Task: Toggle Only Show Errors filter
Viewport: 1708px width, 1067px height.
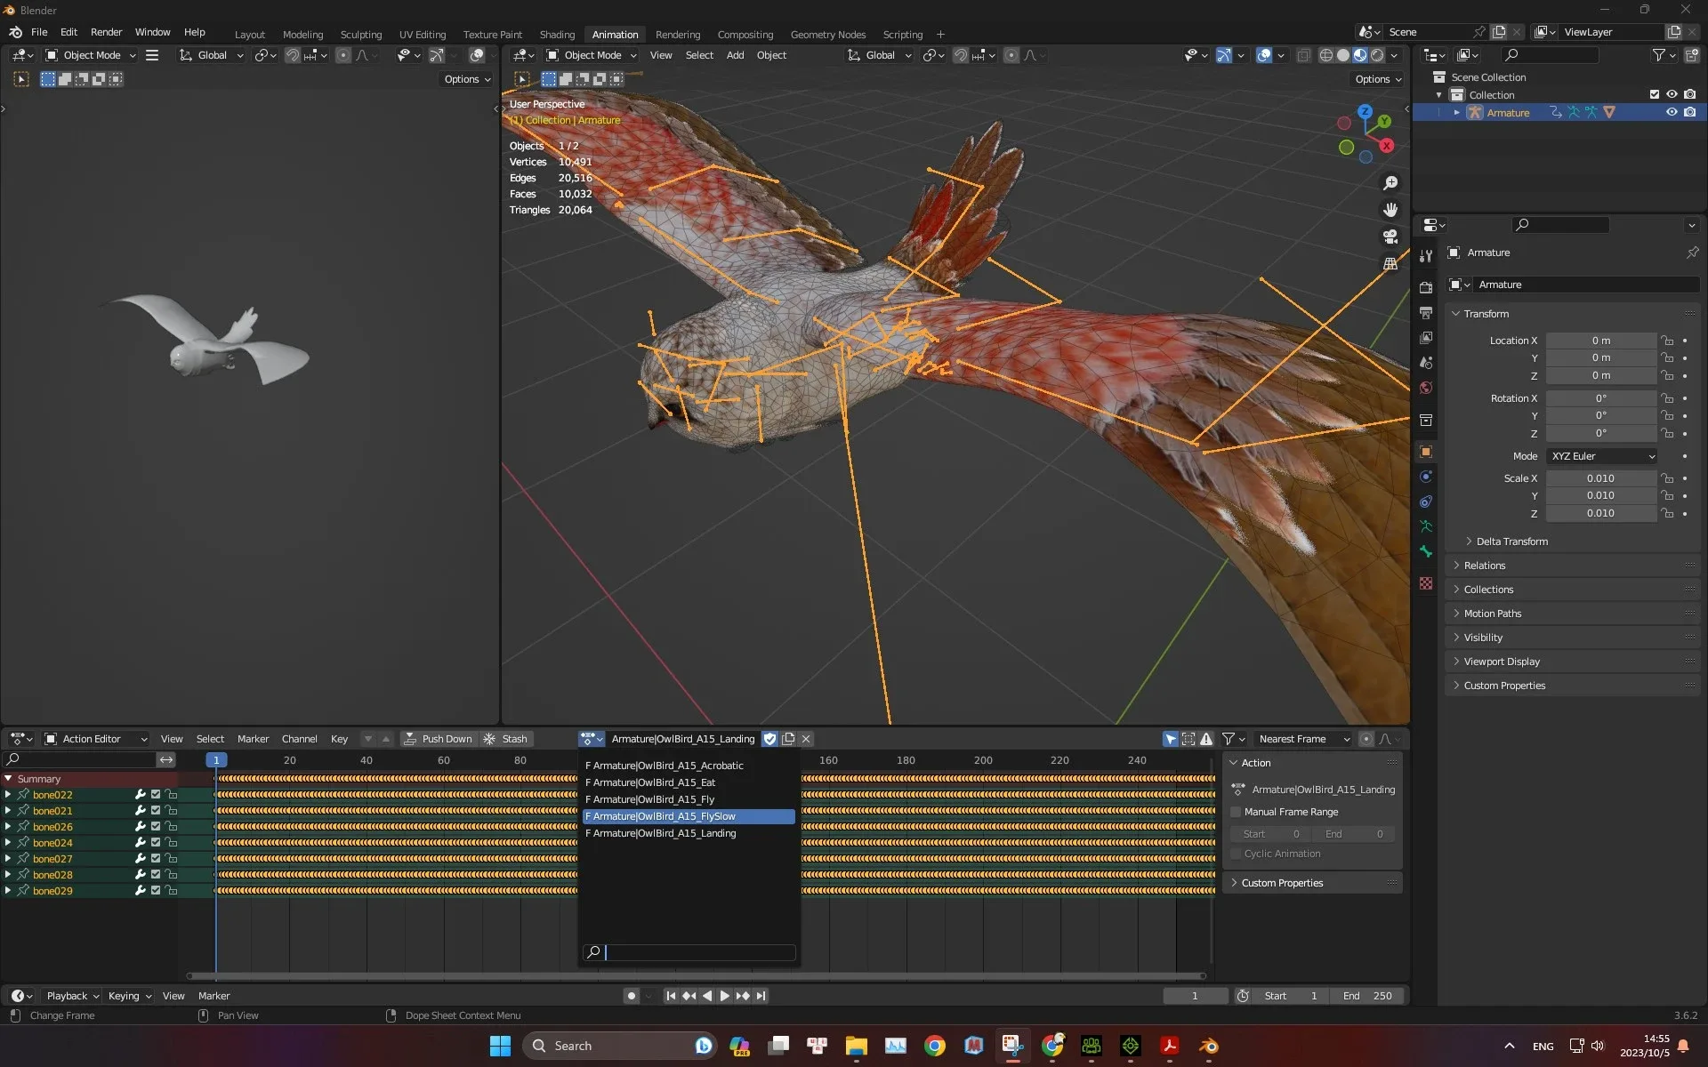Action: click(1206, 739)
